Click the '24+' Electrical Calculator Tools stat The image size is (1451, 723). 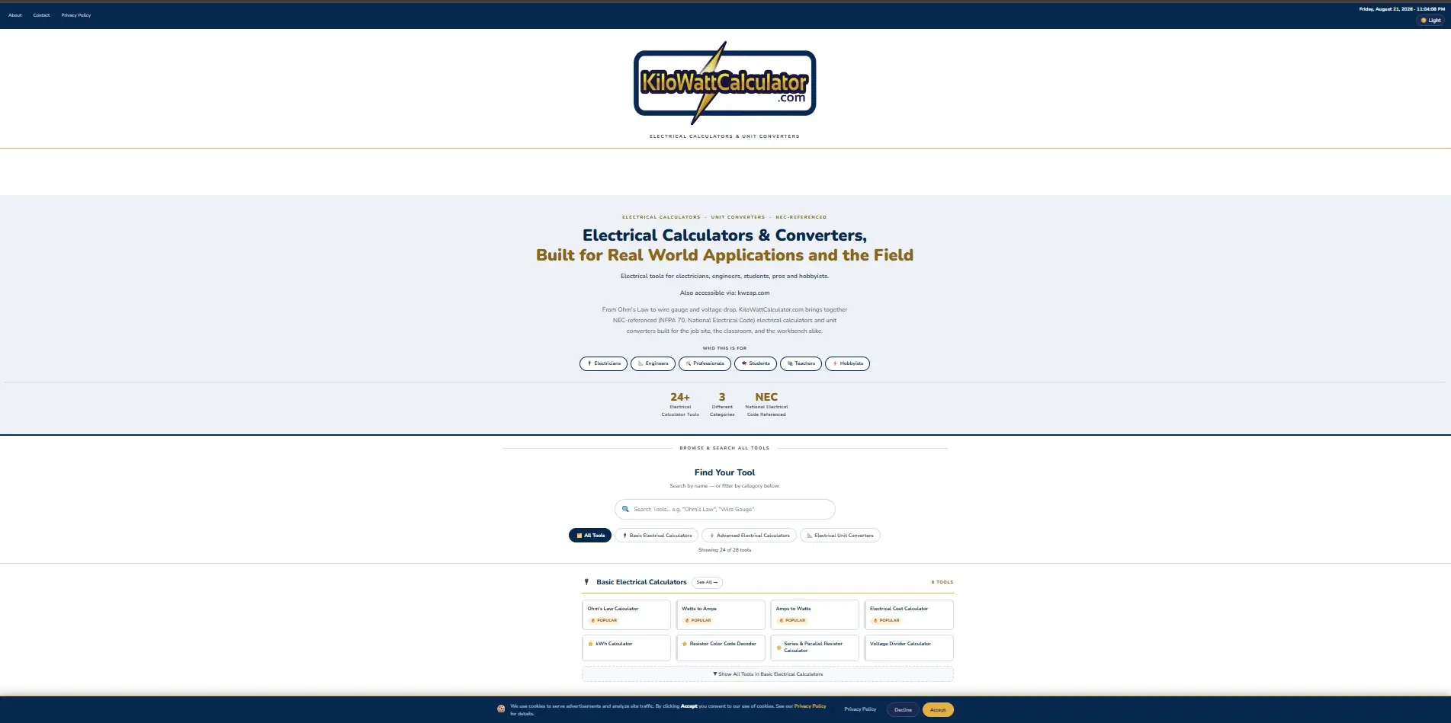click(680, 404)
